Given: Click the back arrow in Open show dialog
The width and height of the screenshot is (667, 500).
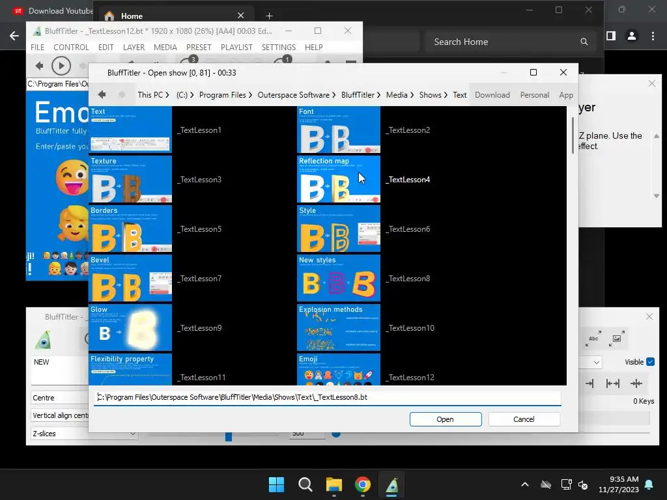Looking at the screenshot, I should pos(102,94).
